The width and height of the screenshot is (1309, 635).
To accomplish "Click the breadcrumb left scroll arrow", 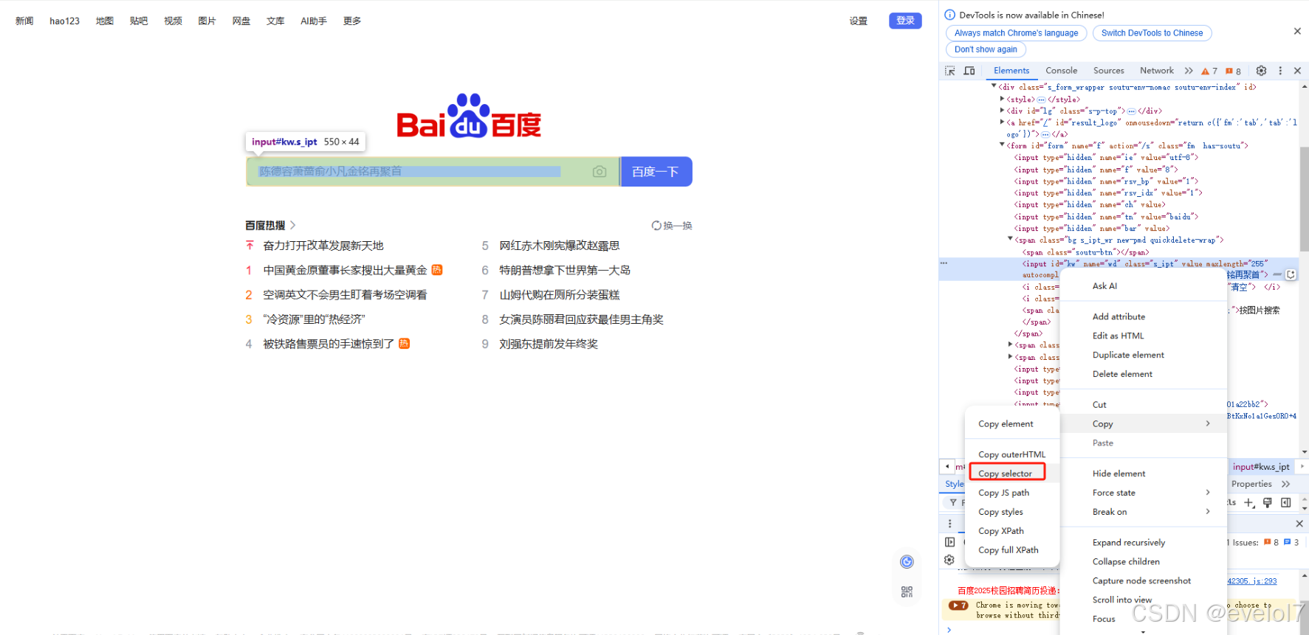I will click(x=947, y=466).
